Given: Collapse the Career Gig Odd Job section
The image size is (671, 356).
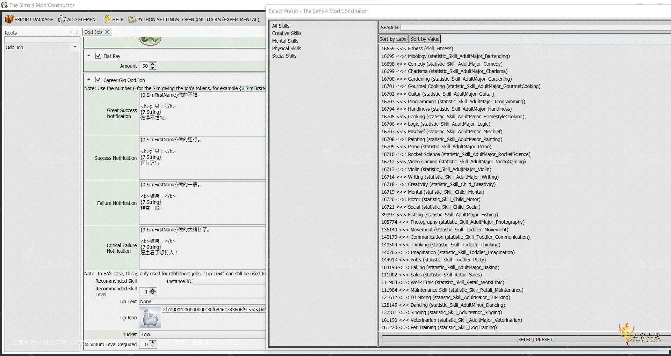Looking at the screenshot, I should [89, 80].
